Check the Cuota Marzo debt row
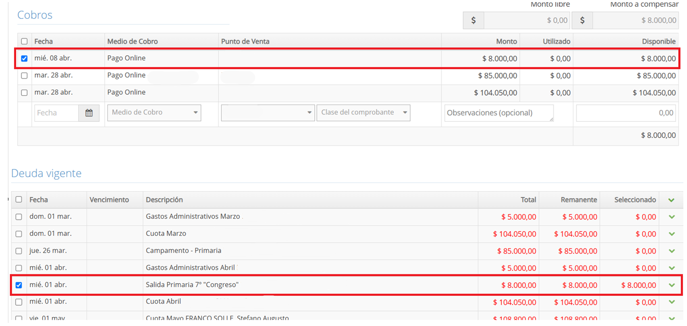 [19, 234]
